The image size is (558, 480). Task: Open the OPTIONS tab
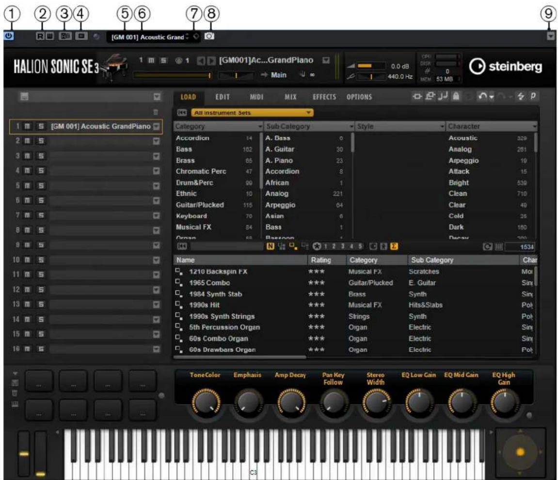[359, 97]
